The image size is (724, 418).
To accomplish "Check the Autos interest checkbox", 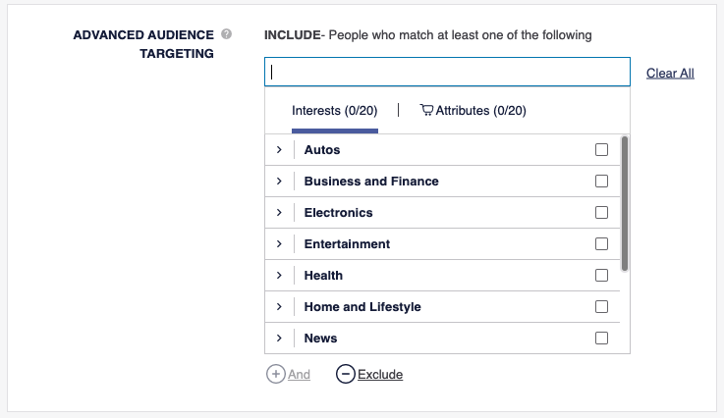I will (x=601, y=150).
